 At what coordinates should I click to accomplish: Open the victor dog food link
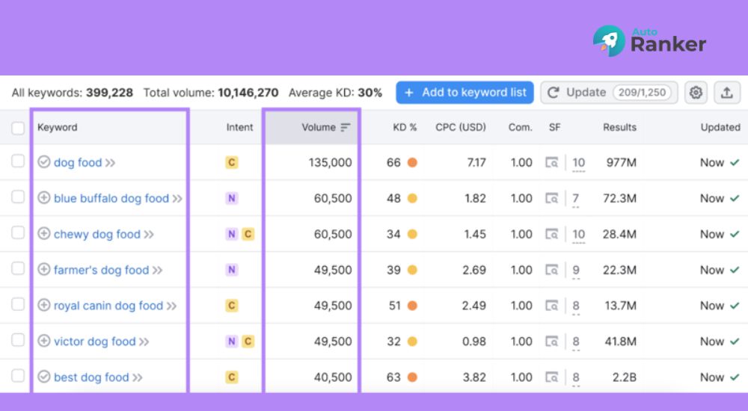coord(94,342)
